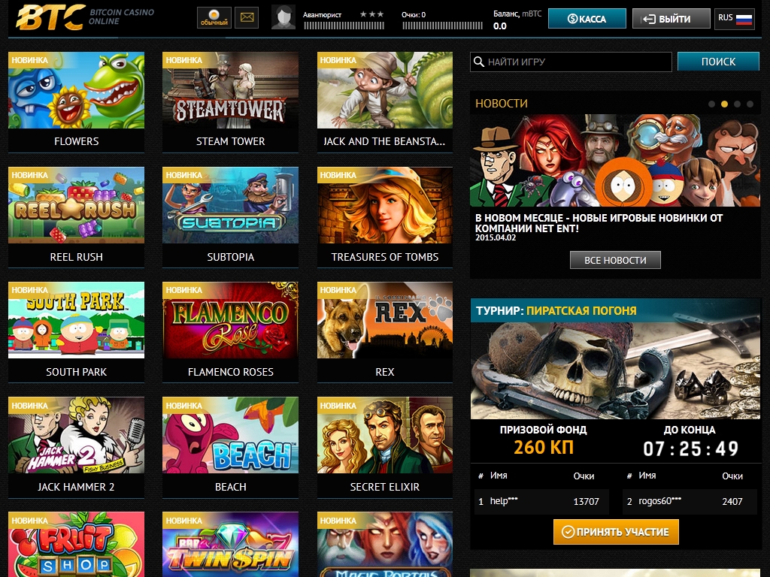The width and height of the screenshot is (770, 577).
Task: Click the Поиск search button
Action: [718, 62]
